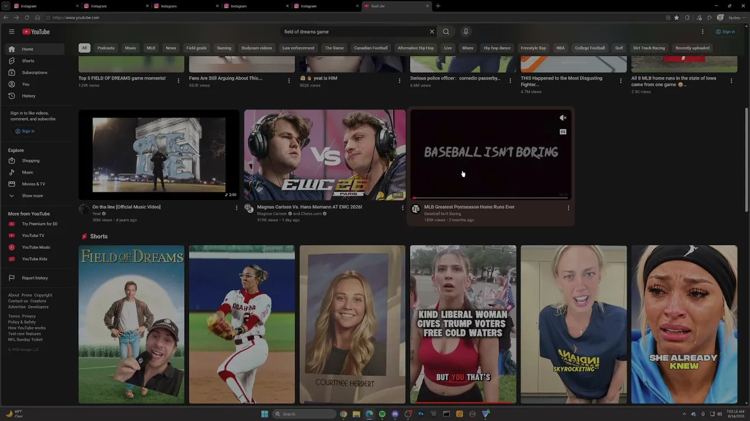Start voice search with the microphone button
This screenshot has height=421, width=750.
(466, 32)
